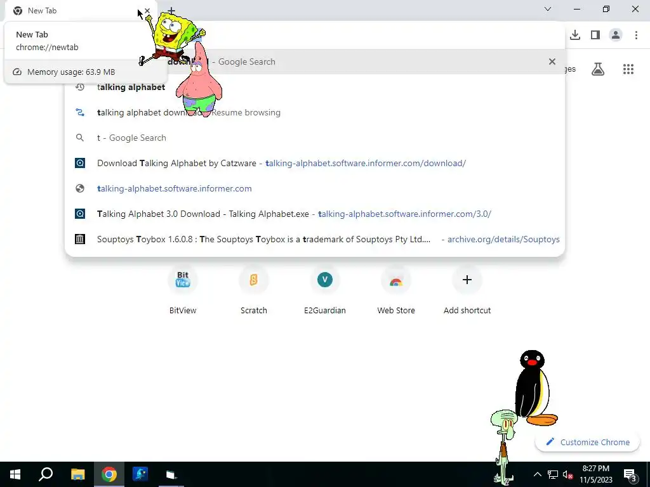
Task: Click the Add shortcut plus icon
Action: coord(467,280)
